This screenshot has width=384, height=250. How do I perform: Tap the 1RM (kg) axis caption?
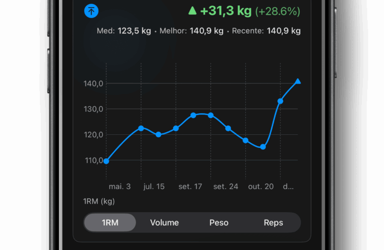[x=99, y=201]
